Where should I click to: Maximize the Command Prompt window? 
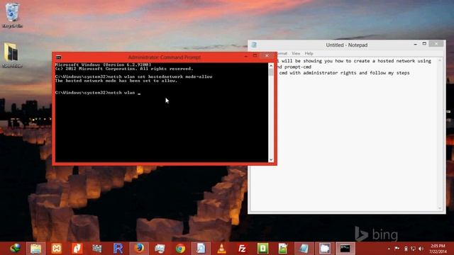pos(255,55)
